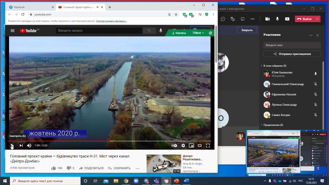
Task: Open the 720p quality dropdown
Action: [x=198, y=33]
